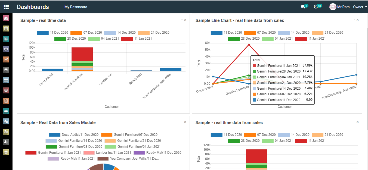Open the Settings gear at sidebar bottom
This screenshot has width=368, height=170.
[x=6, y=152]
